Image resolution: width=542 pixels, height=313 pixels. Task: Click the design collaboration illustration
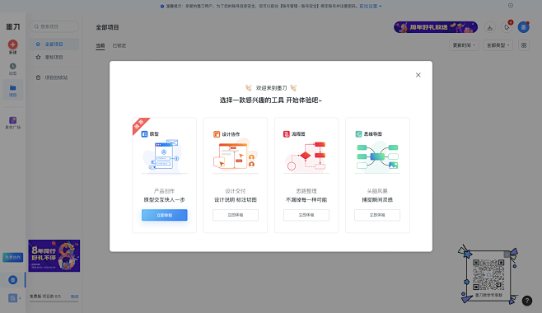click(236, 155)
